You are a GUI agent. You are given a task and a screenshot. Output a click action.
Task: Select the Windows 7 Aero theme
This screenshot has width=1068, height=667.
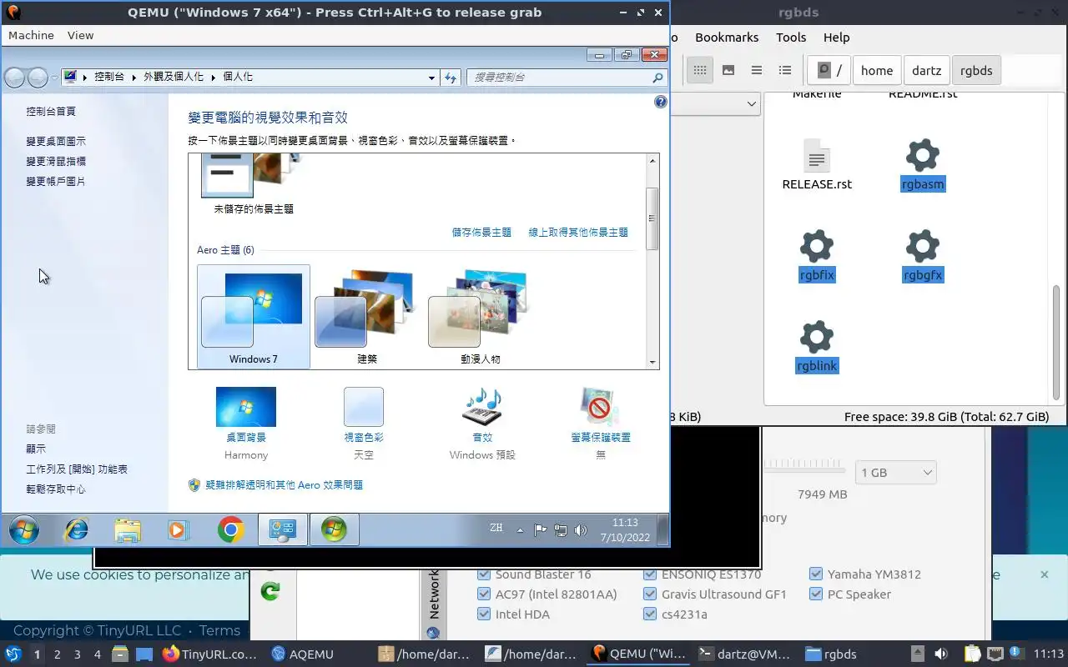[254, 317]
